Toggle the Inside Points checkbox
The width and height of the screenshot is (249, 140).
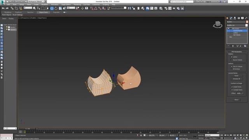click(x=232, y=87)
